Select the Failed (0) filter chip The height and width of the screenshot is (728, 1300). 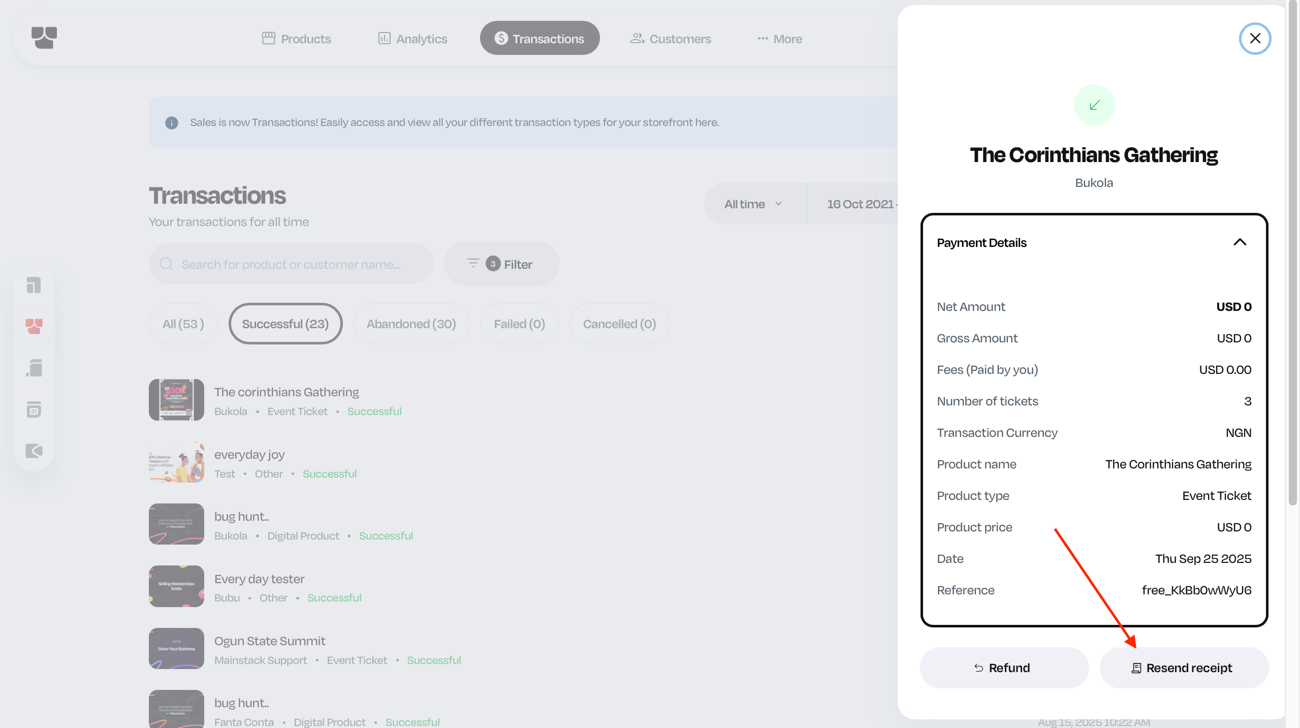click(519, 324)
